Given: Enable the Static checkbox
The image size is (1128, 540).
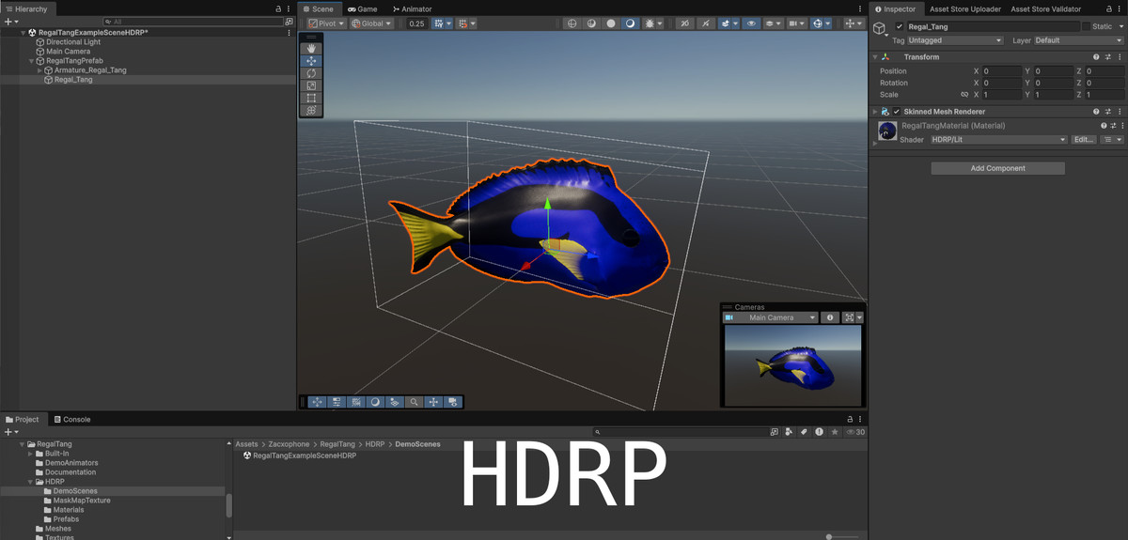Looking at the screenshot, I should (1087, 26).
